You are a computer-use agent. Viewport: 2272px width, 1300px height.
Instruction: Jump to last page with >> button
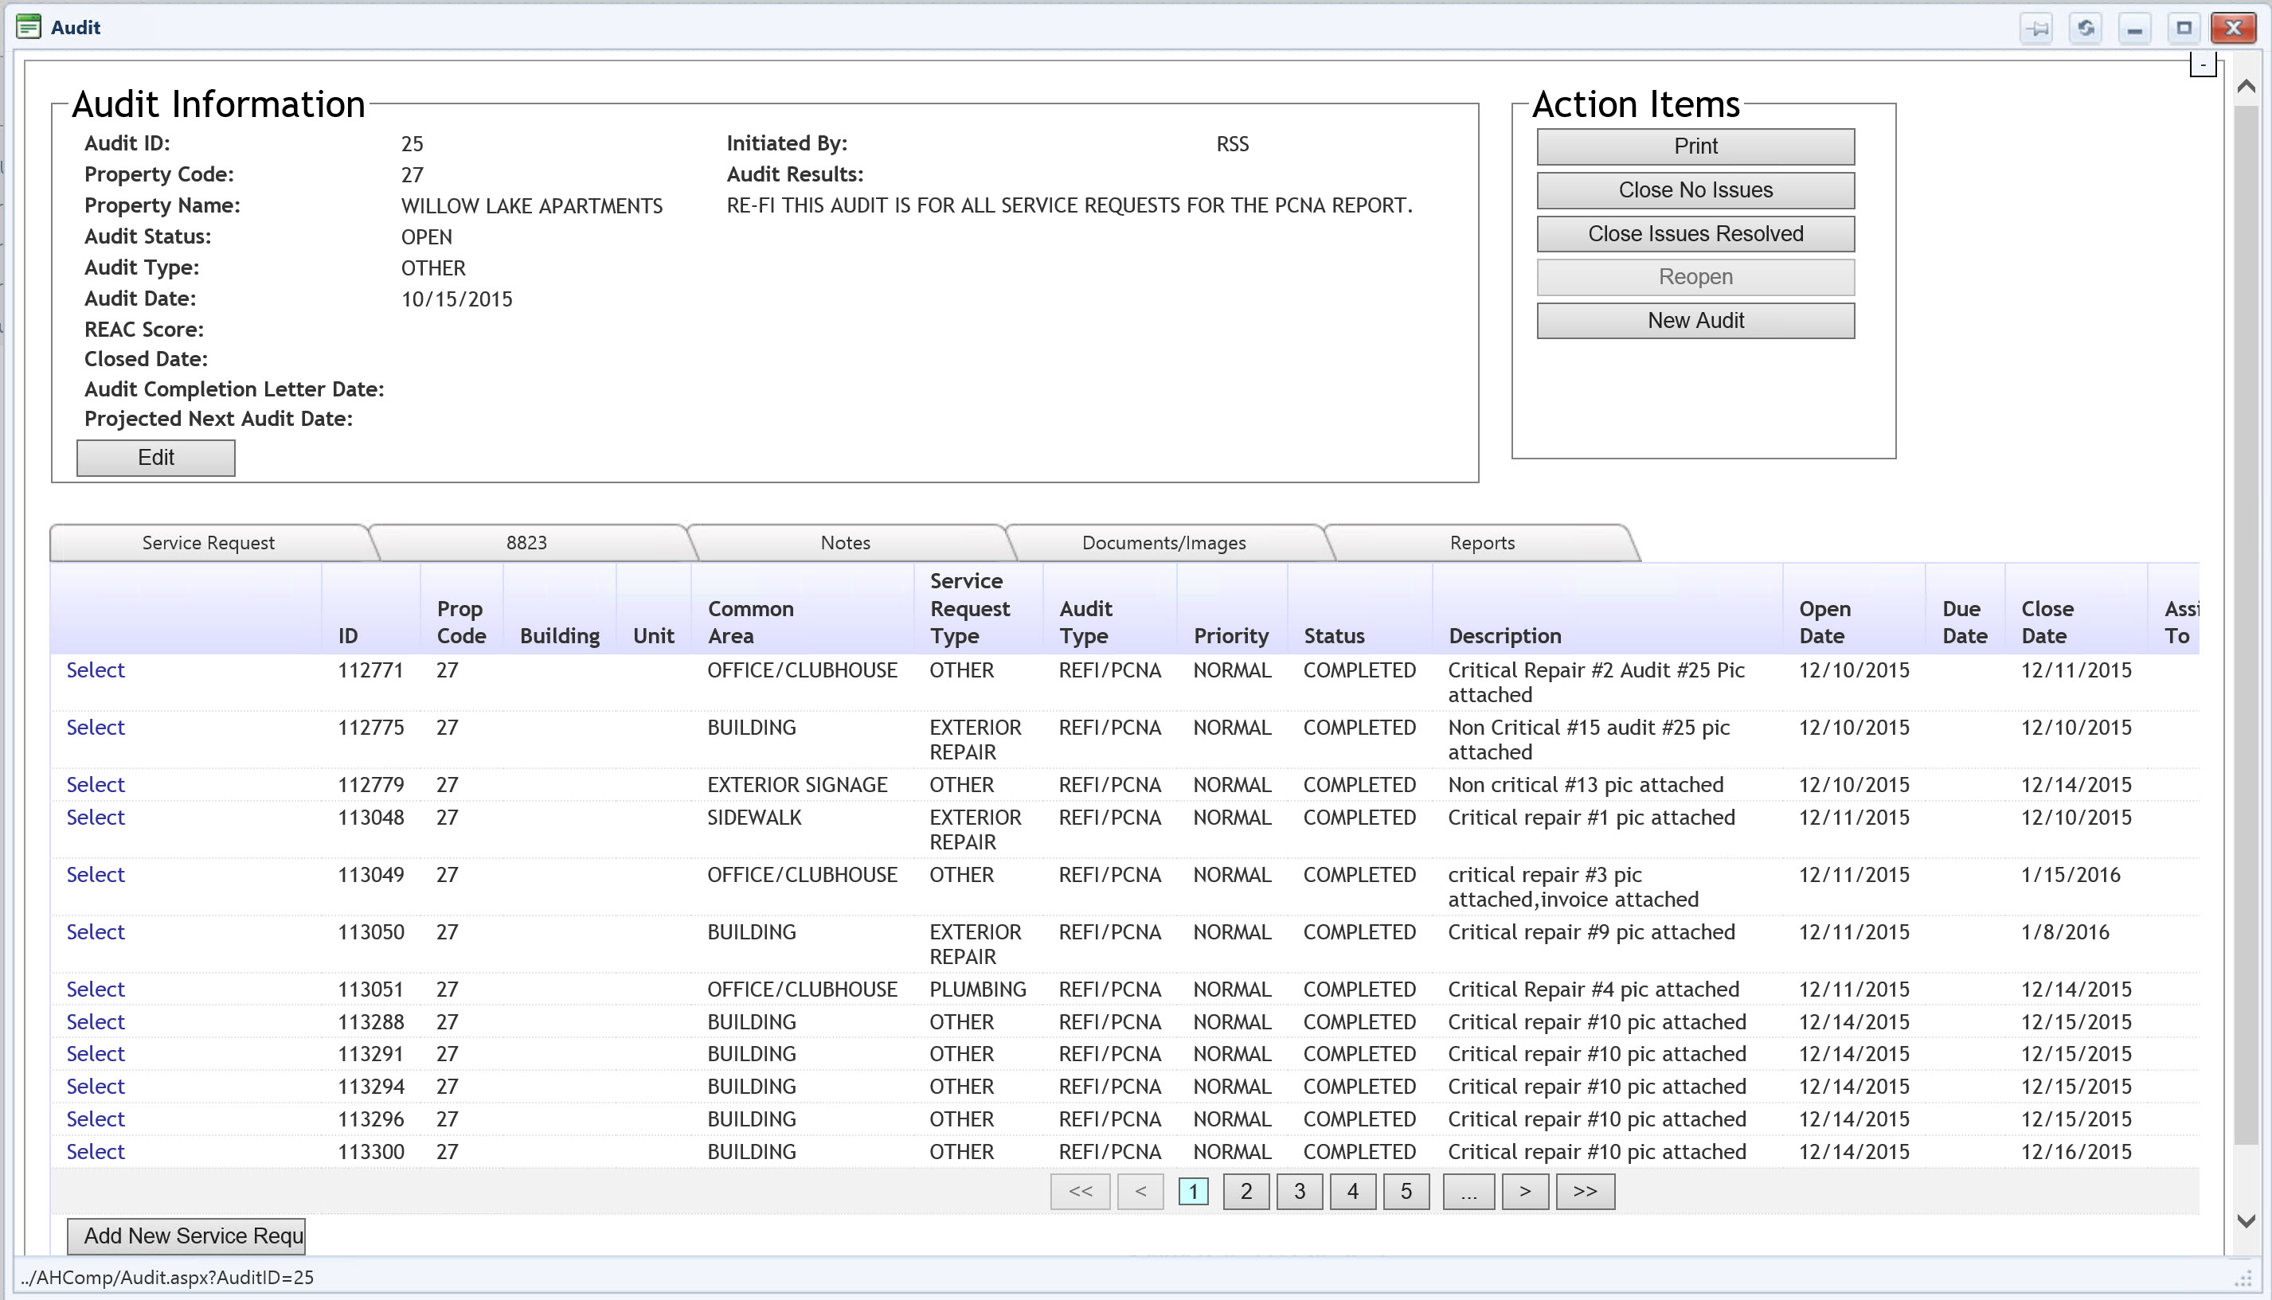[1584, 1191]
